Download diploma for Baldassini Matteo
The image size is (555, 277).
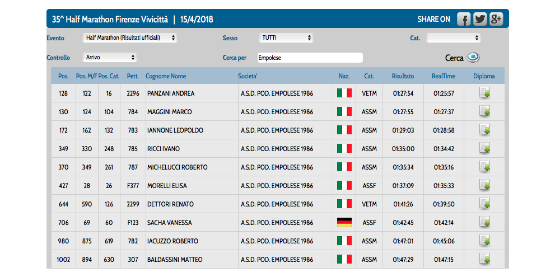[x=484, y=259]
